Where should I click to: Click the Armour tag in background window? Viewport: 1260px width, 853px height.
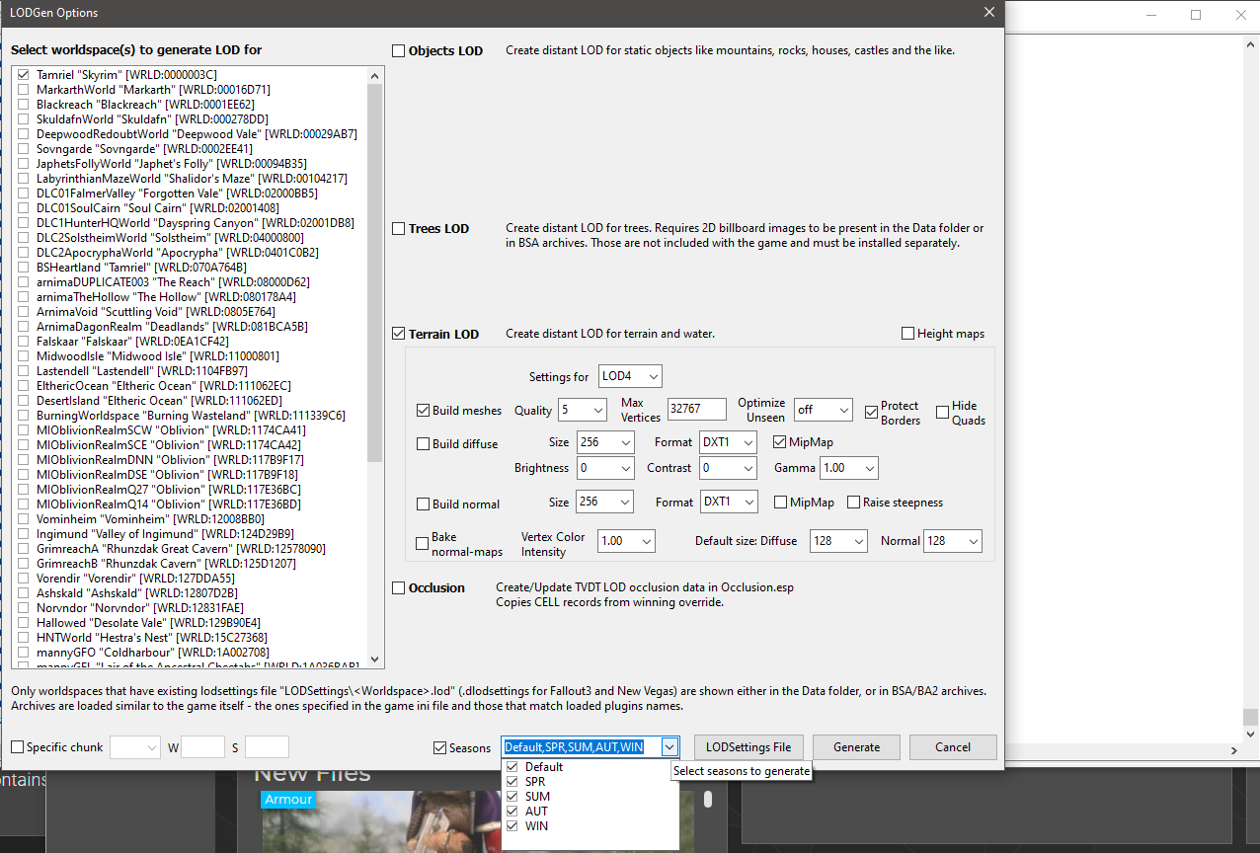tap(288, 800)
